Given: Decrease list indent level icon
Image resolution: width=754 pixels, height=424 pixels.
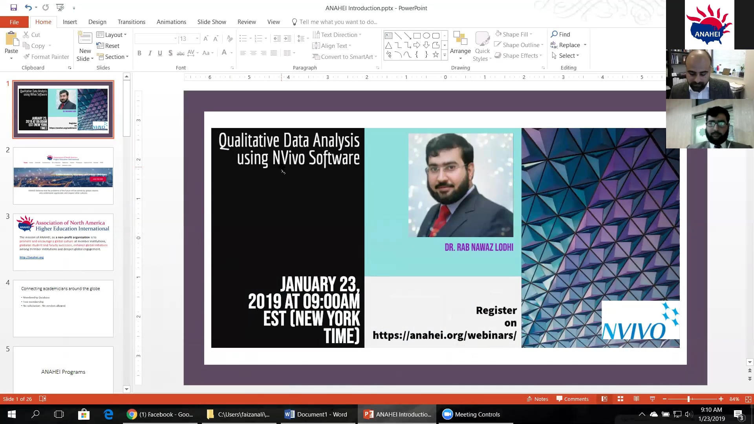Looking at the screenshot, I should pos(277,38).
